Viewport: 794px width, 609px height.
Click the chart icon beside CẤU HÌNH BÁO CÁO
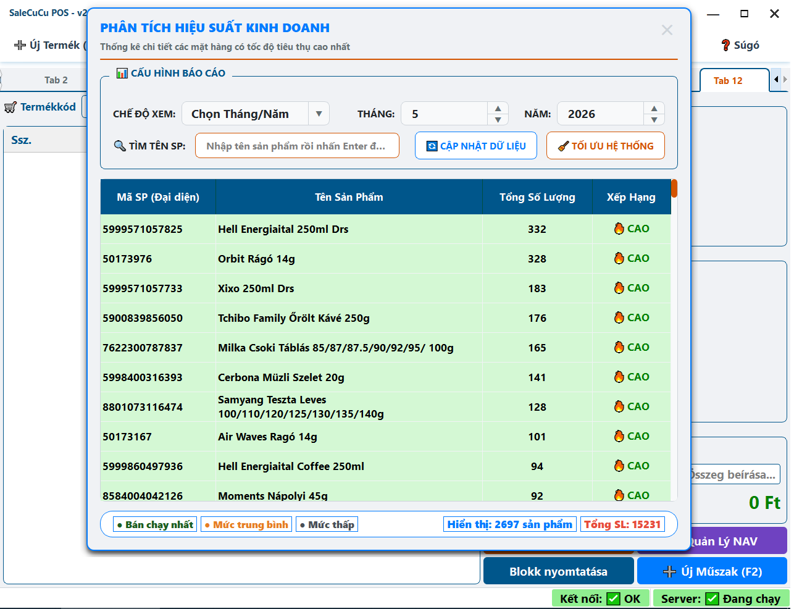coord(122,73)
